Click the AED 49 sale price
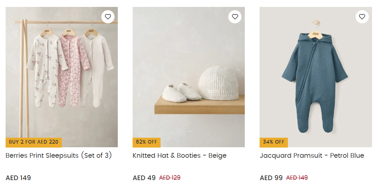This screenshot has height=186, width=380. (144, 178)
